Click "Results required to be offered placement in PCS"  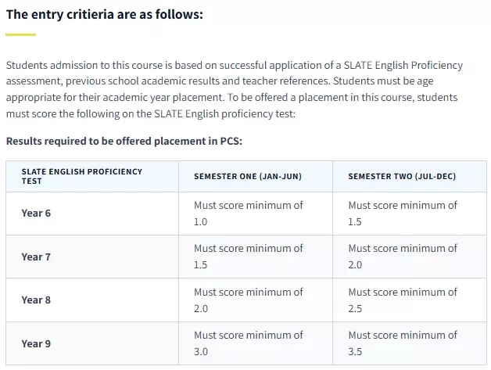[x=124, y=142]
